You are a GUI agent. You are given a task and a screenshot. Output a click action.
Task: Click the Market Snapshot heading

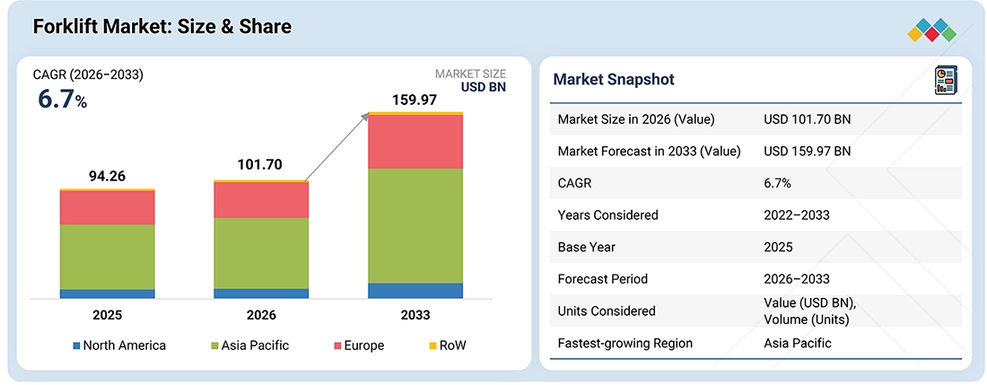coord(614,79)
